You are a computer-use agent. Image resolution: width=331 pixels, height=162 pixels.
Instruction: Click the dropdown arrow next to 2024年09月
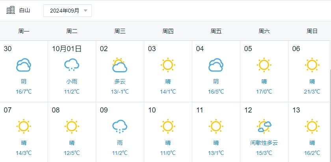pos(86,11)
